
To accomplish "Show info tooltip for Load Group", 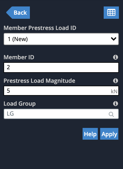I will click(115, 104).
